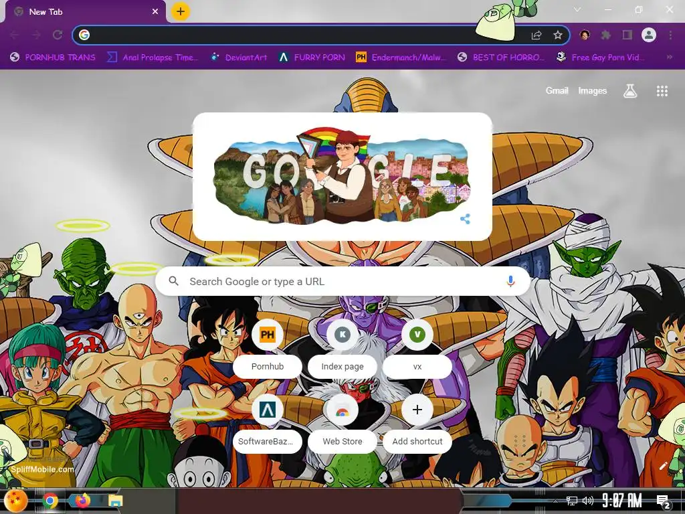Open the SoftwareBaz... shortcut tile

(268, 425)
